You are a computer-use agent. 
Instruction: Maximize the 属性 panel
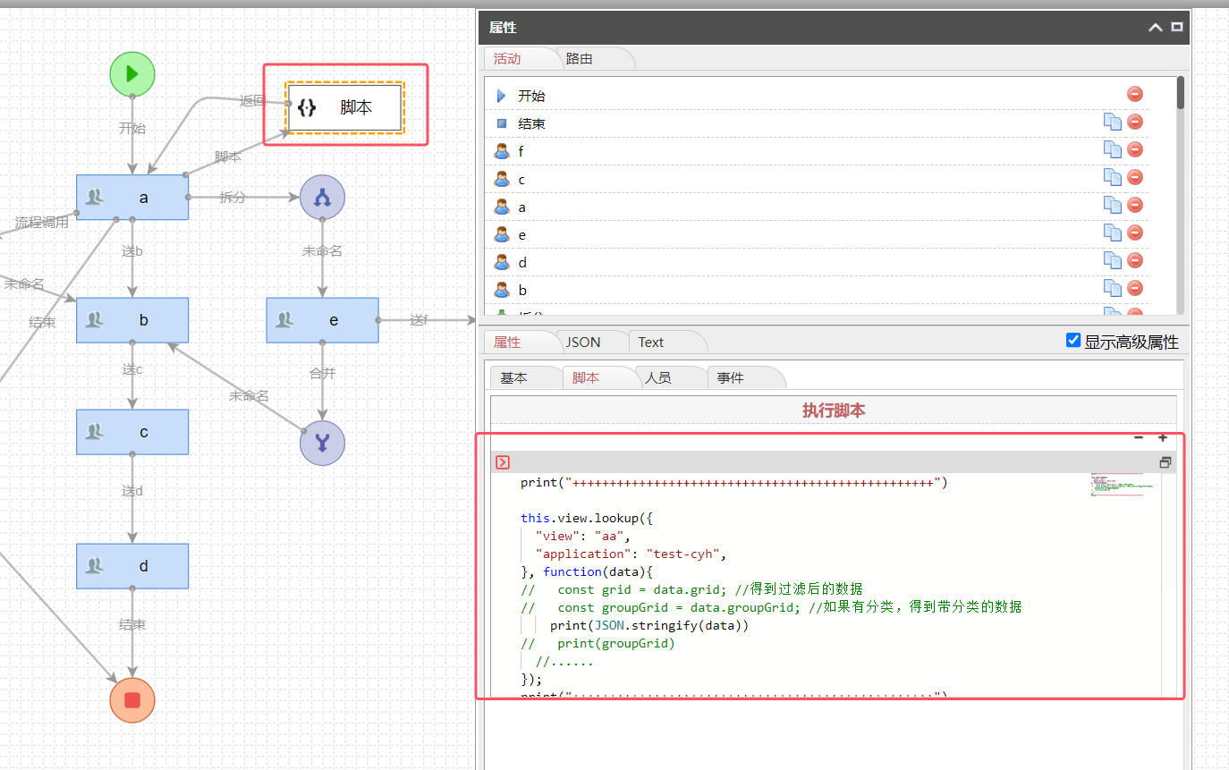click(x=1177, y=28)
